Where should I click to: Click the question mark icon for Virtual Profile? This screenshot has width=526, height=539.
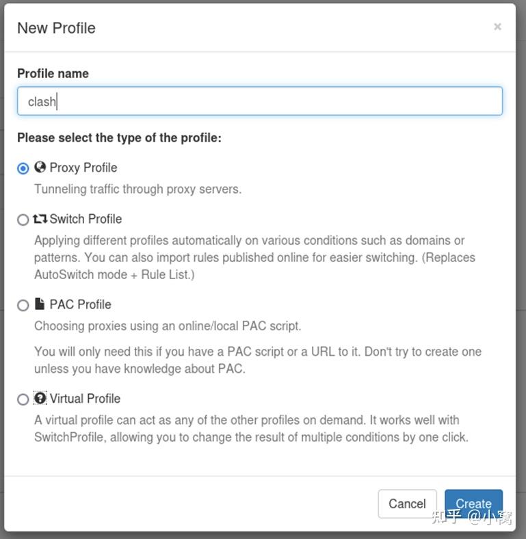point(40,398)
